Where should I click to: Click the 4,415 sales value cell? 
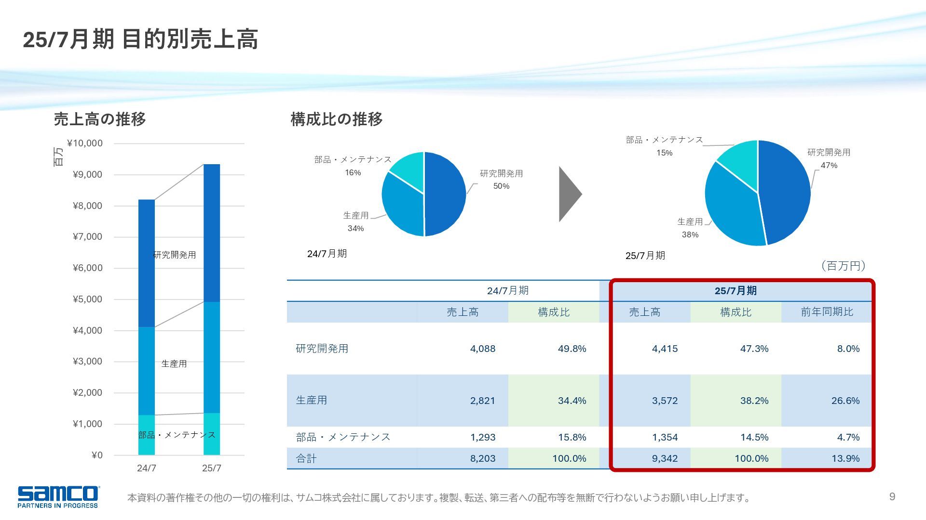[665, 349]
